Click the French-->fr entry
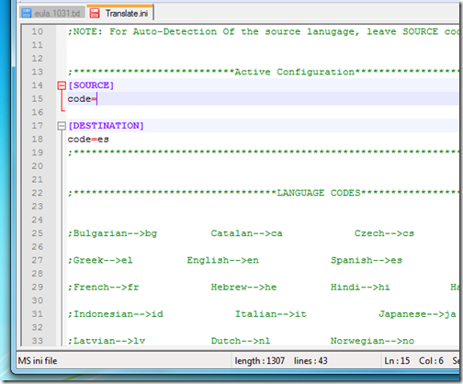 pos(103,288)
